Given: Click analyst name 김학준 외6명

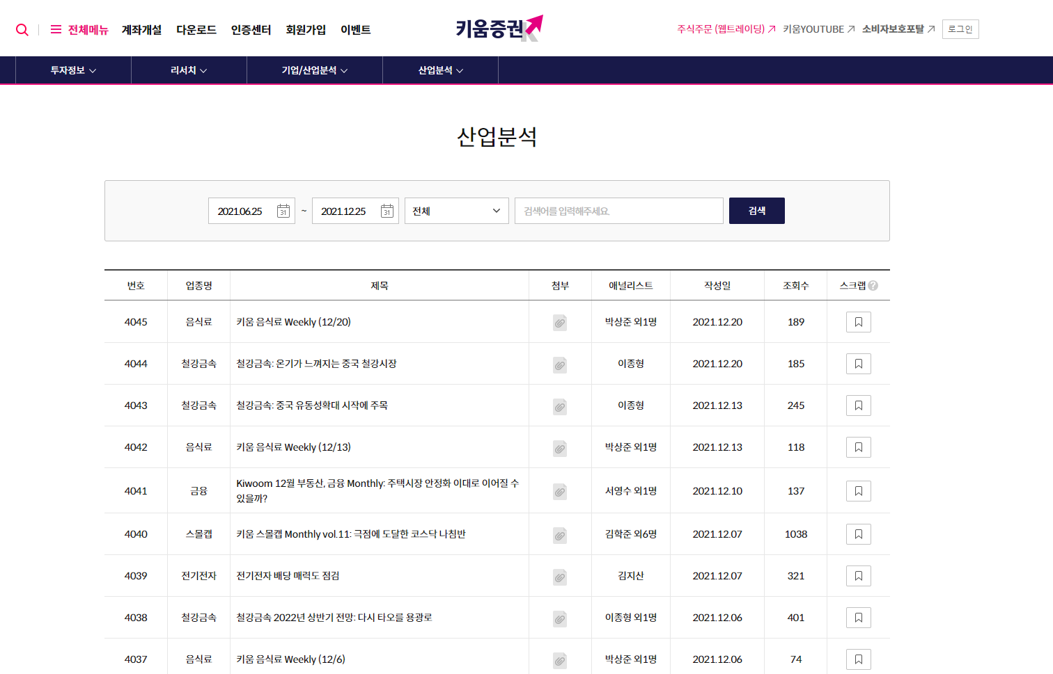Looking at the screenshot, I should [631, 534].
